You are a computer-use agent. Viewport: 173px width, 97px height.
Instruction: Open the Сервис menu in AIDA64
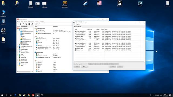37,22
